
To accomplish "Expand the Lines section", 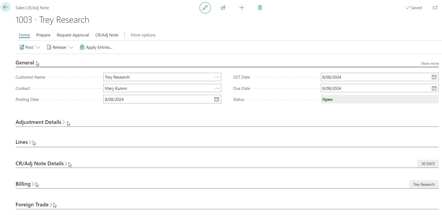I will pyautogui.click(x=23, y=142).
